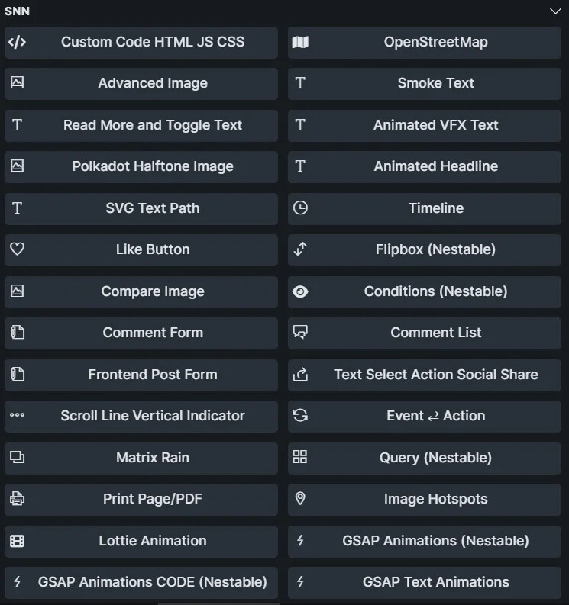Click the code brackets icon for Custom Code
The width and height of the screenshot is (569, 605).
coord(17,42)
